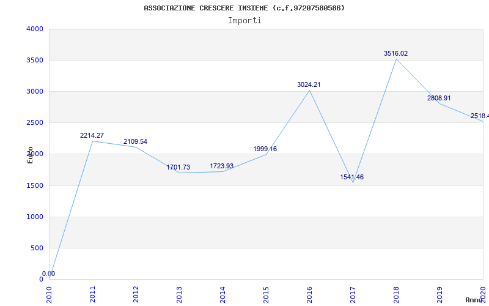Click the 2011 x-axis label

click(92, 295)
